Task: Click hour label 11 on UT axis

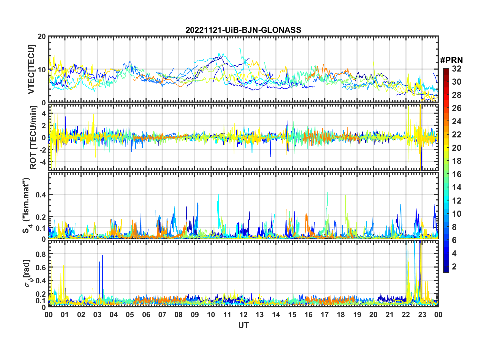Action: [227, 315]
